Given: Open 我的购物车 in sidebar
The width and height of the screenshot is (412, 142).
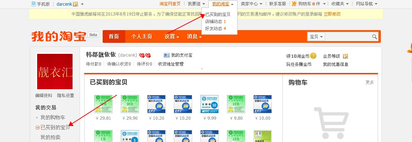Looking at the screenshot, I should pyautogui.click(x=53, y=118).
